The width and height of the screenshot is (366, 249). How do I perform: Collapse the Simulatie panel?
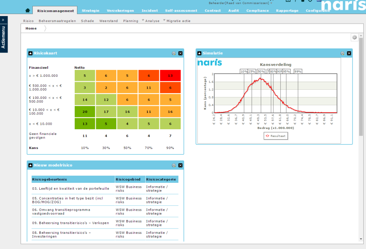pos(199,53)
